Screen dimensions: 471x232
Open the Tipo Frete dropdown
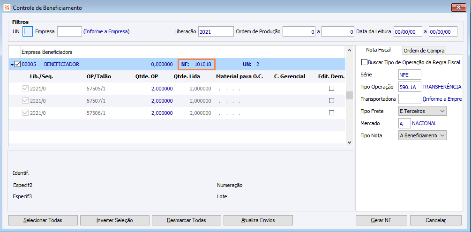(x=422, y=111)
